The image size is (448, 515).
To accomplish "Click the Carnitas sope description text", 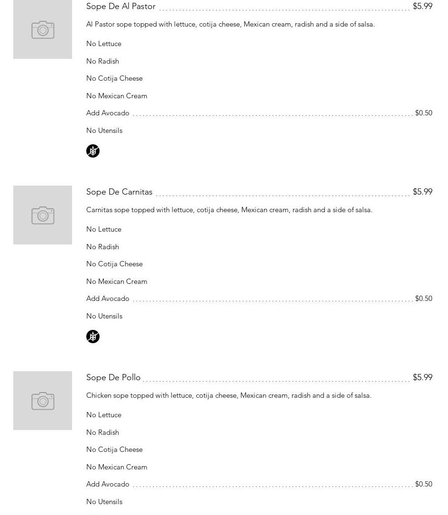I will point(229,210).
